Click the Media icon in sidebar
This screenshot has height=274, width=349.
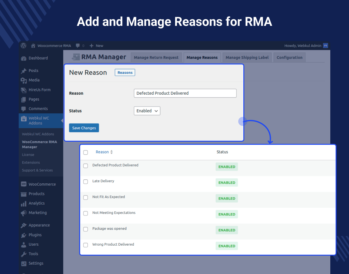pos(24,80)
